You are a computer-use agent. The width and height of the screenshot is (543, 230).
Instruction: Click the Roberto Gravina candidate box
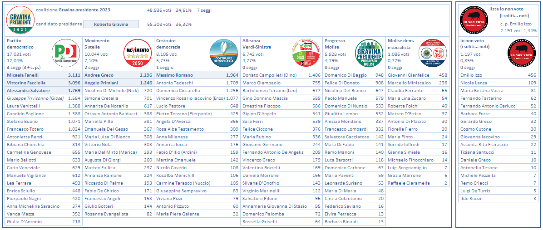click(x=111, y=24)
